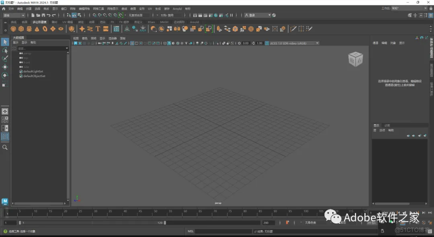
Task: Select the Paint Selection tool
Action: [5, 59]
